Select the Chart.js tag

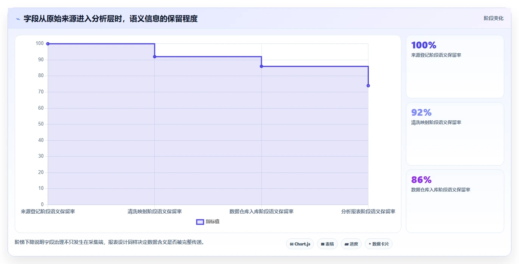(x=300, y=244)
